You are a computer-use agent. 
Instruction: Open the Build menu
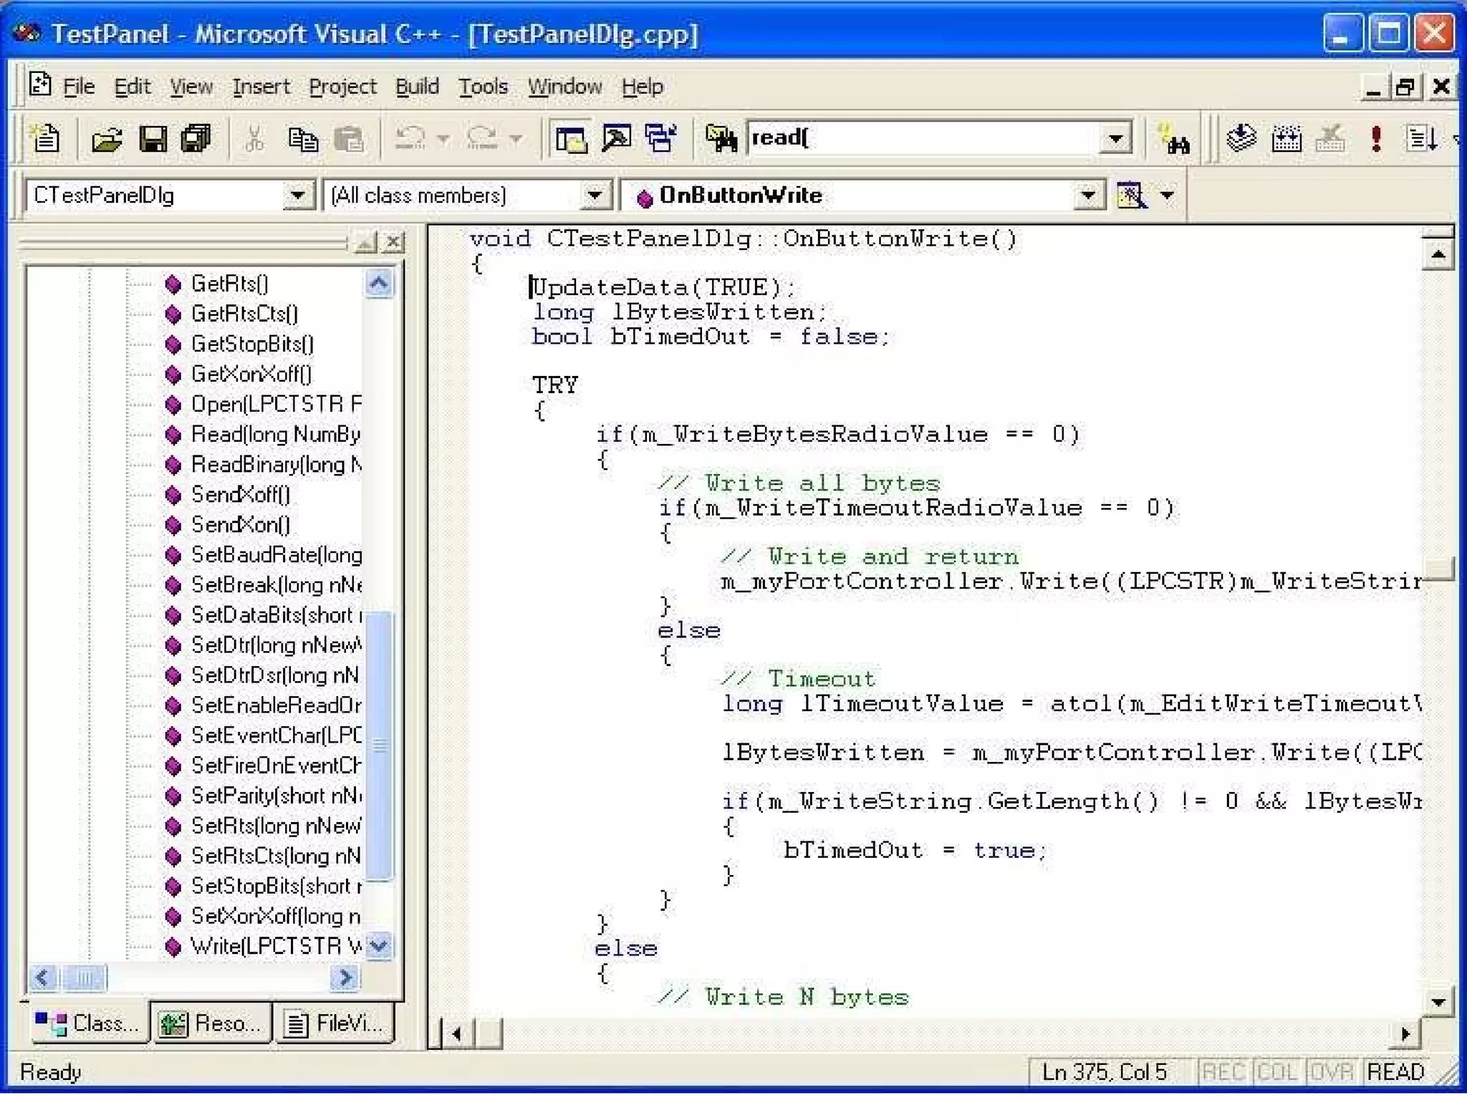click(417, 87)
